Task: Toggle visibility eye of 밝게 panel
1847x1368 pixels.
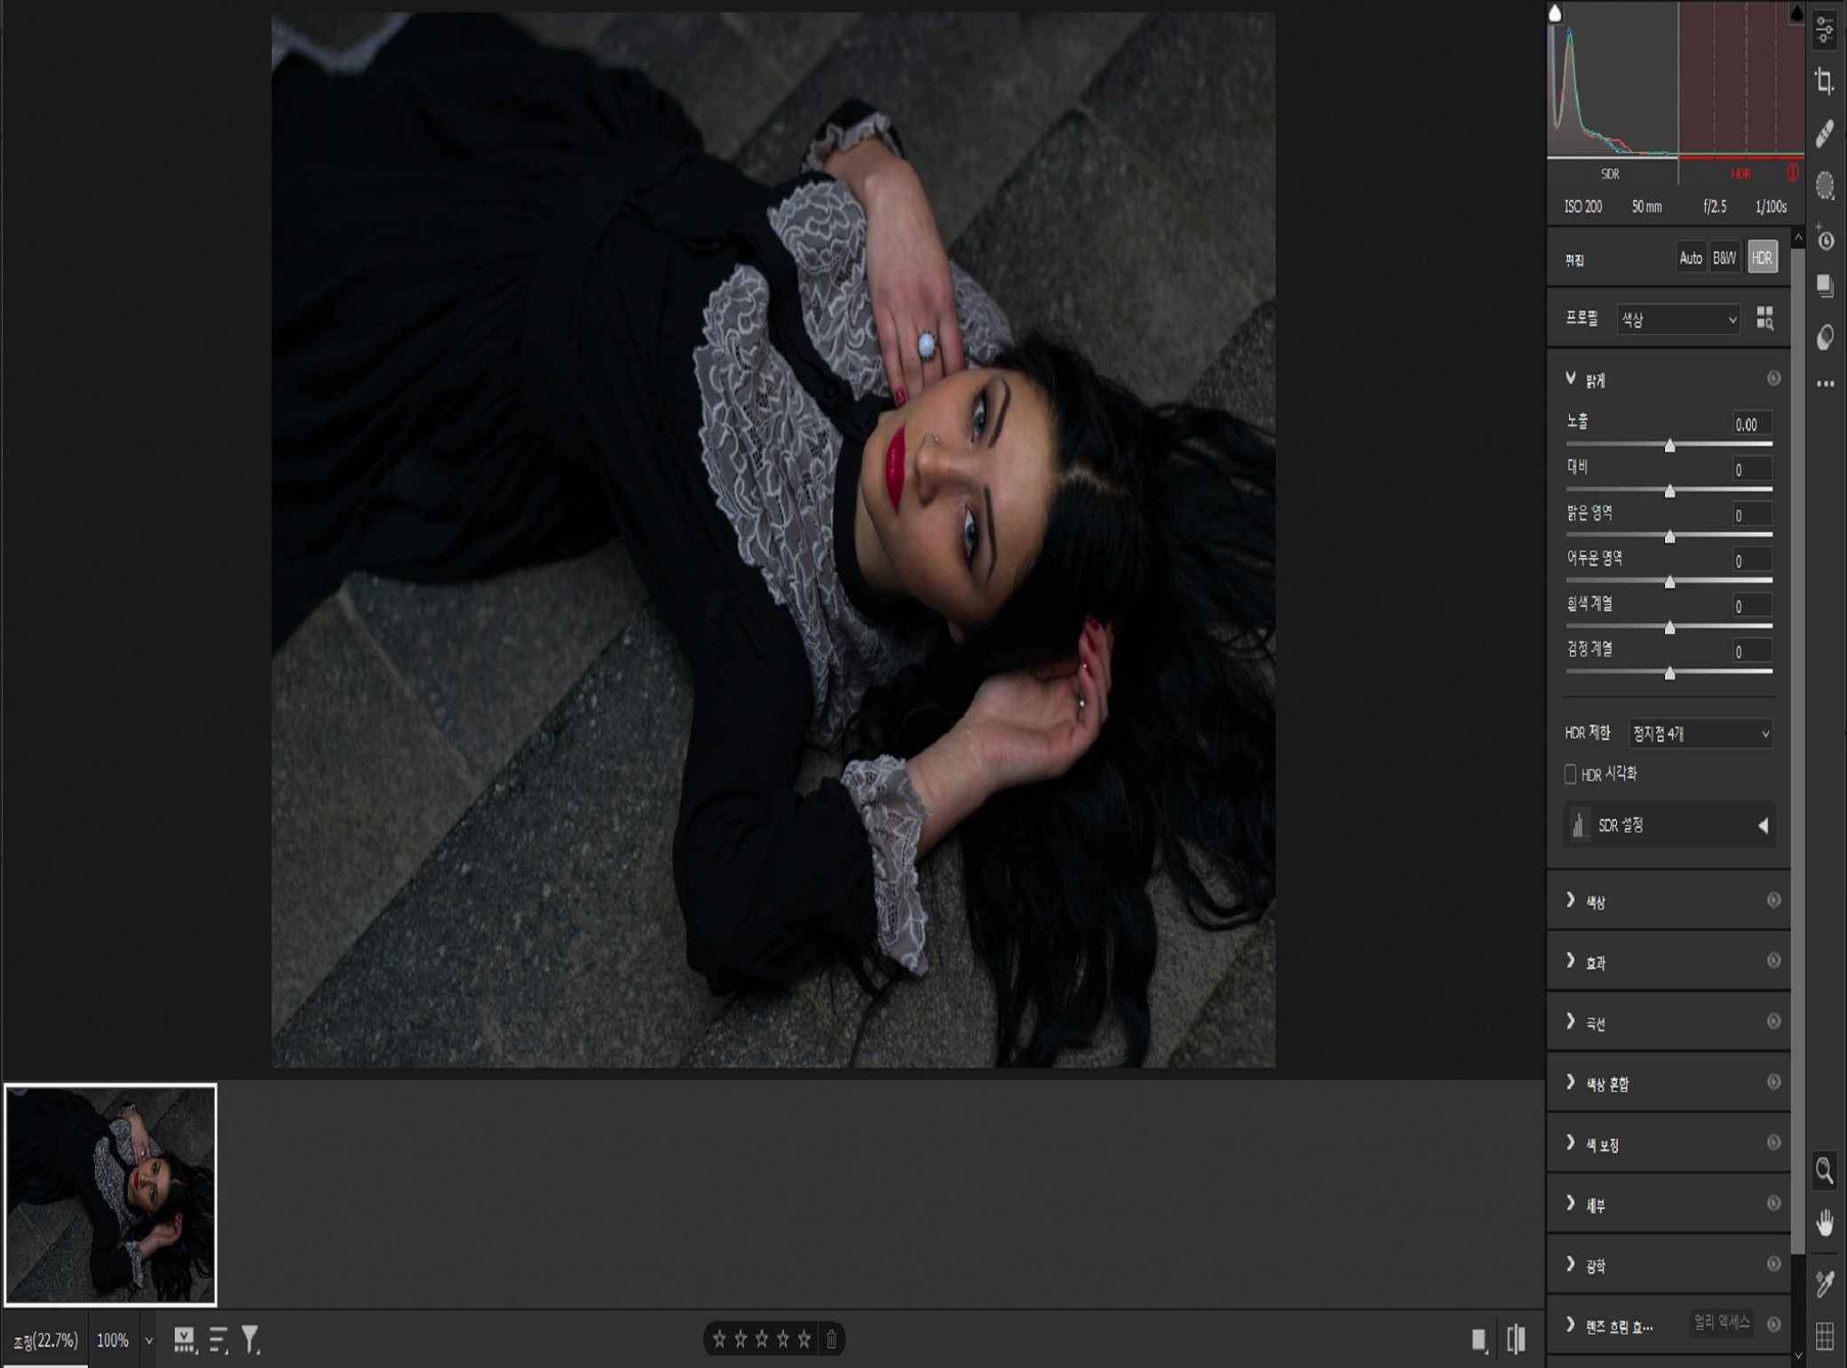Action: point(1773,378)
